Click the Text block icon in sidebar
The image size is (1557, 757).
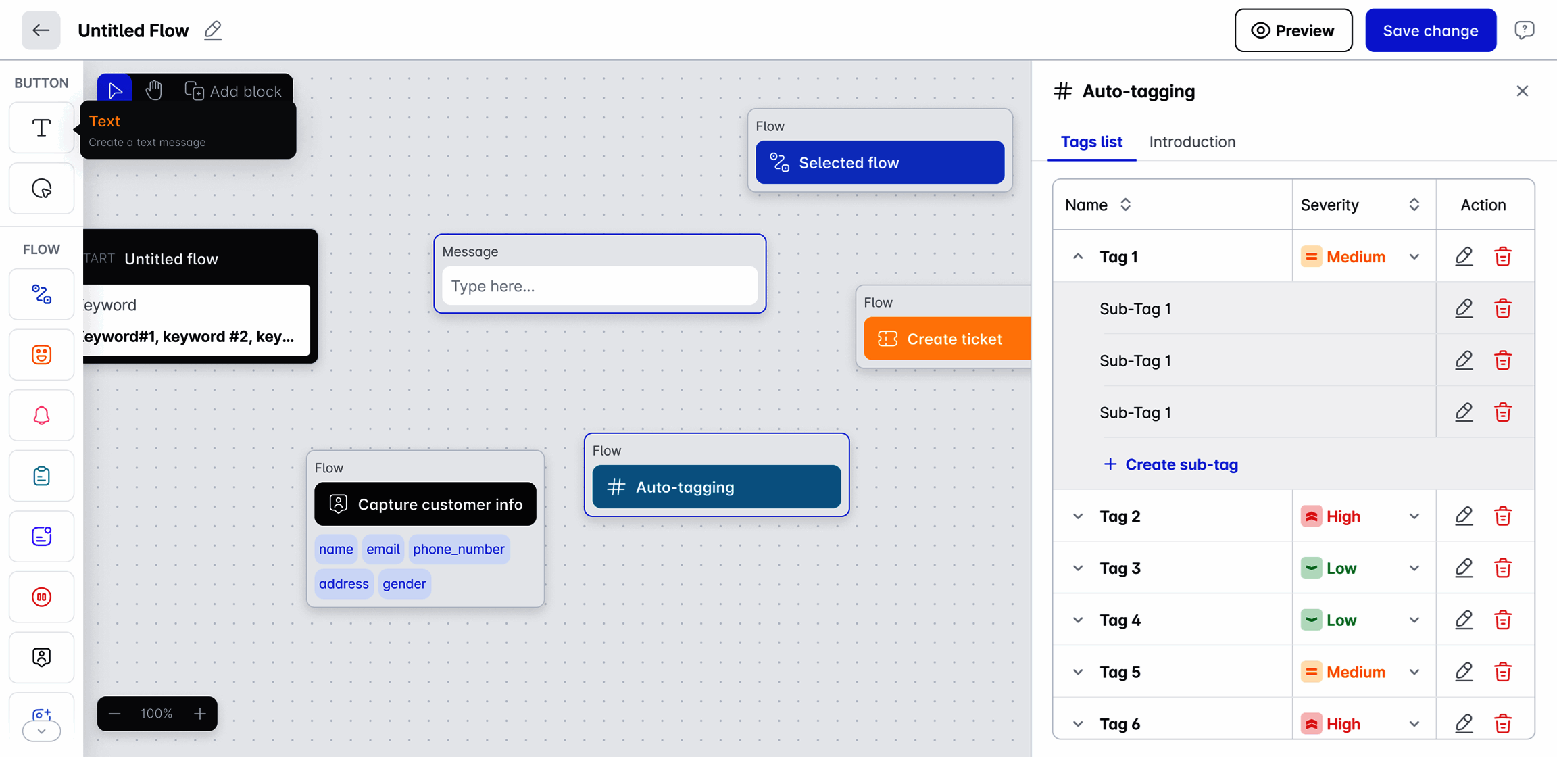click(x=41, y=128)
